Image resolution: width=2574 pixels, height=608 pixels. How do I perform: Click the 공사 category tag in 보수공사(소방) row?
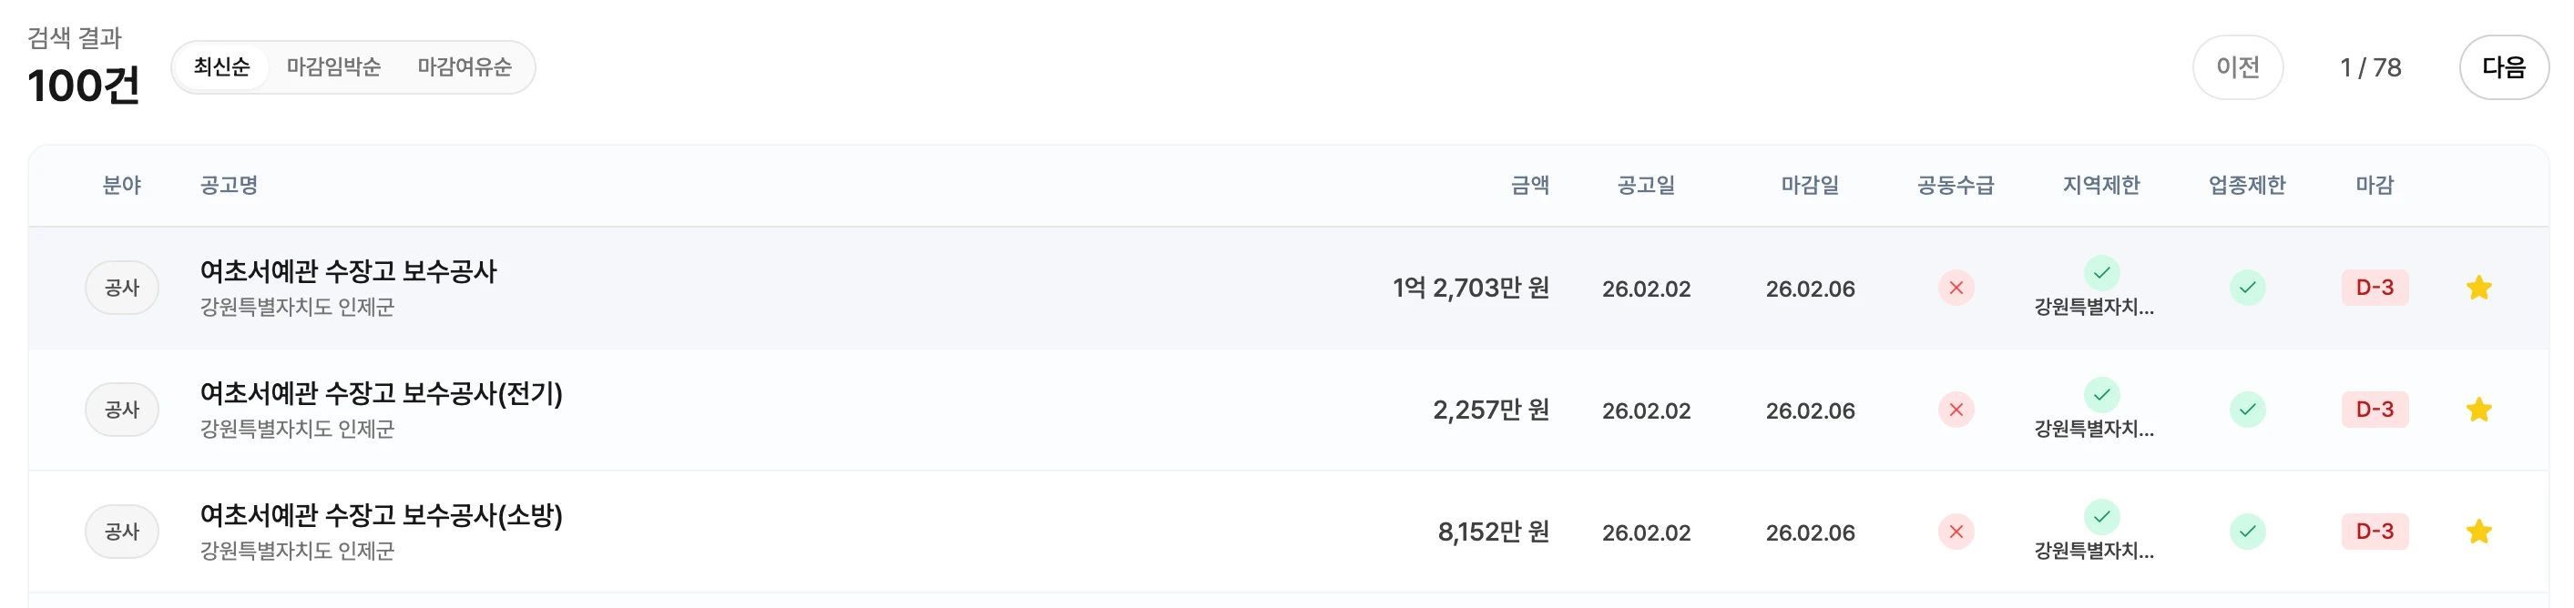pyautogui.click(x=122, y=532)
